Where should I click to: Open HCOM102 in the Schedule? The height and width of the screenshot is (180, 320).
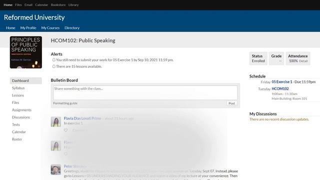[x=280, y=89]
